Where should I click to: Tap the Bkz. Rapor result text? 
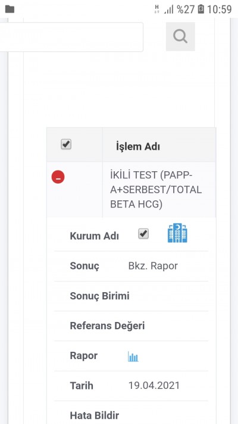(x=153, y=266)
